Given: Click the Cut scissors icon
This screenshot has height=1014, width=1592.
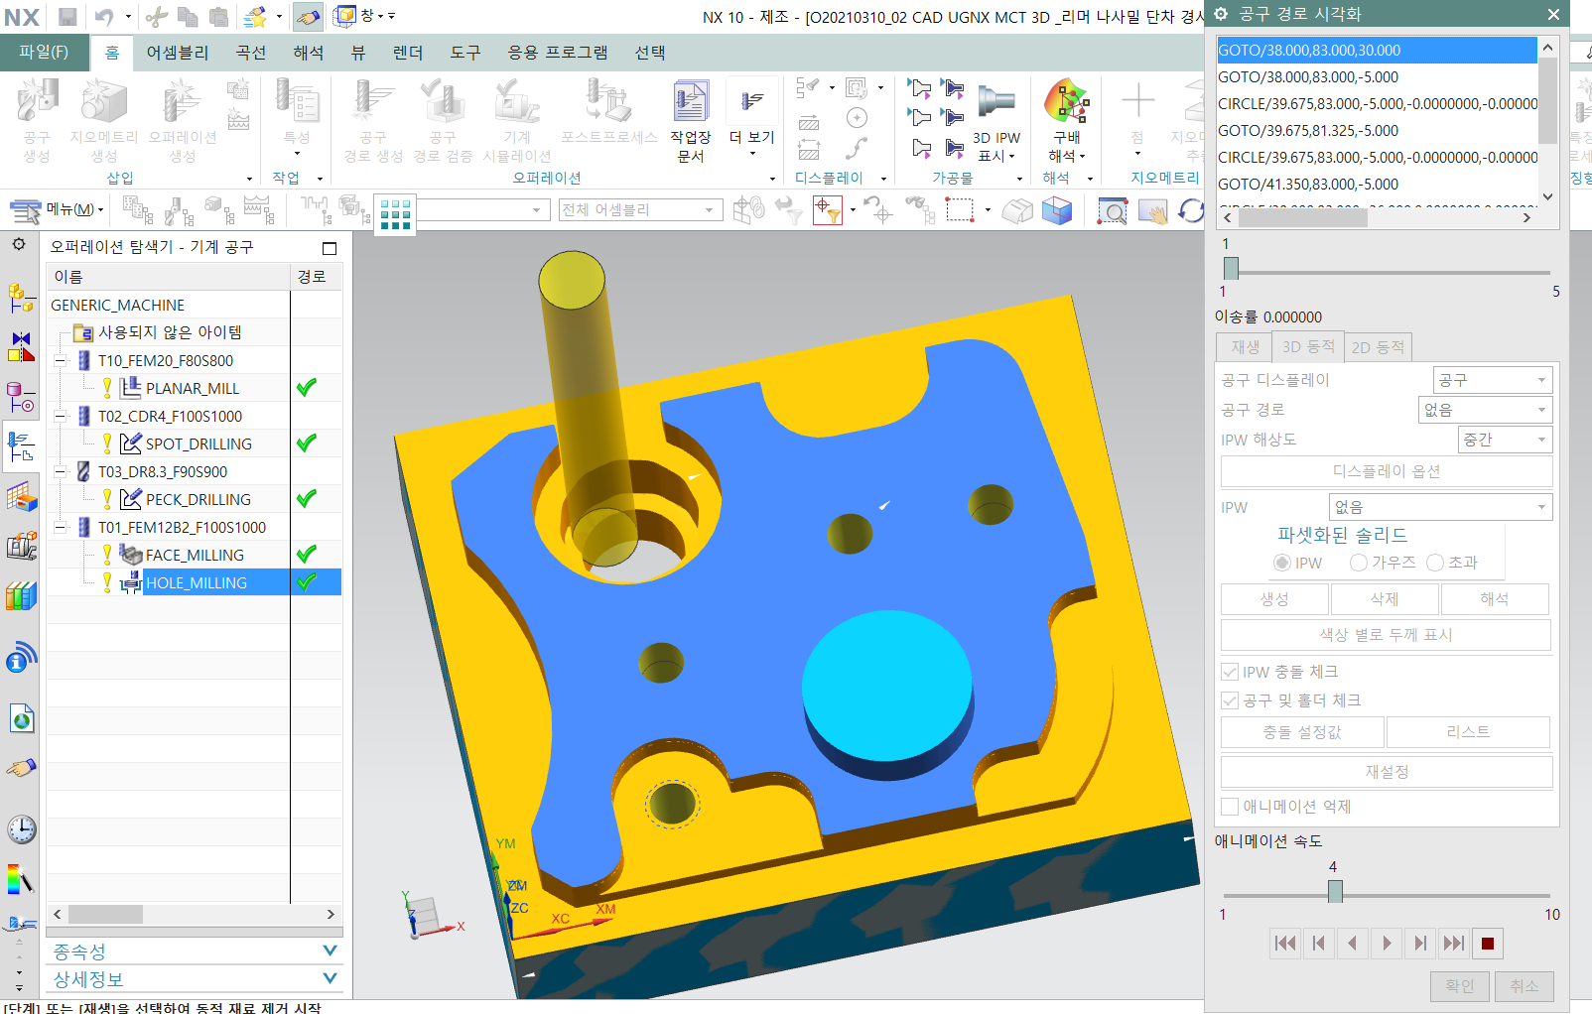Looking at the screenshot, I should coord(156,17).
